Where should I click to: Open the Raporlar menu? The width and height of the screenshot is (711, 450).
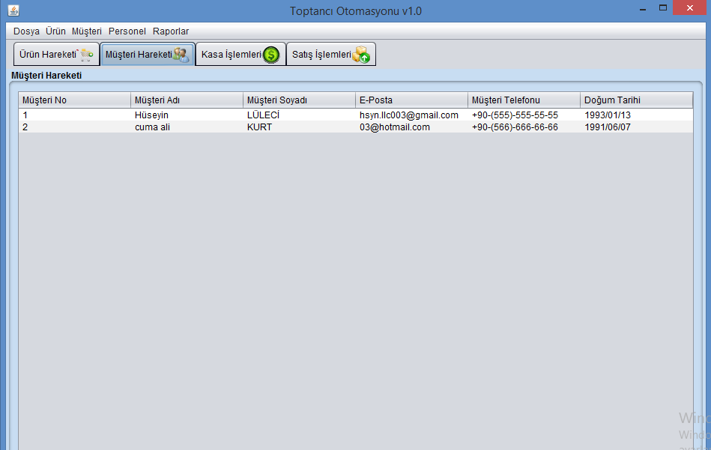click(171, 31)
